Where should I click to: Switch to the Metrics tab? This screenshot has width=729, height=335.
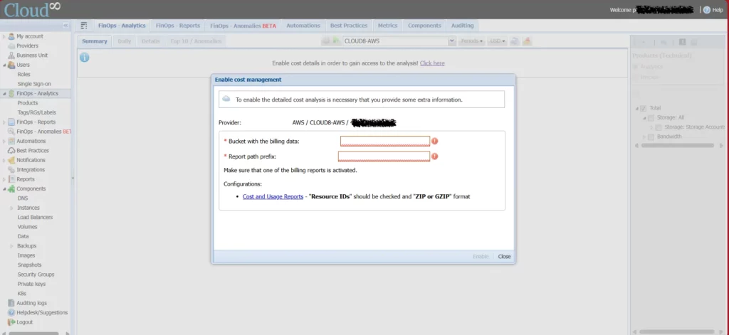[x=387, y=26]
